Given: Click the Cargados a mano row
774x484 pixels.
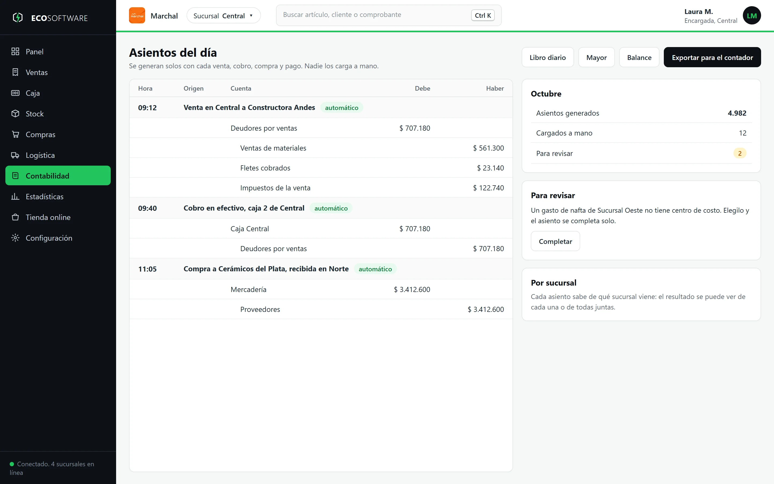Looking at the screenshot, I should tap(641, 133).
